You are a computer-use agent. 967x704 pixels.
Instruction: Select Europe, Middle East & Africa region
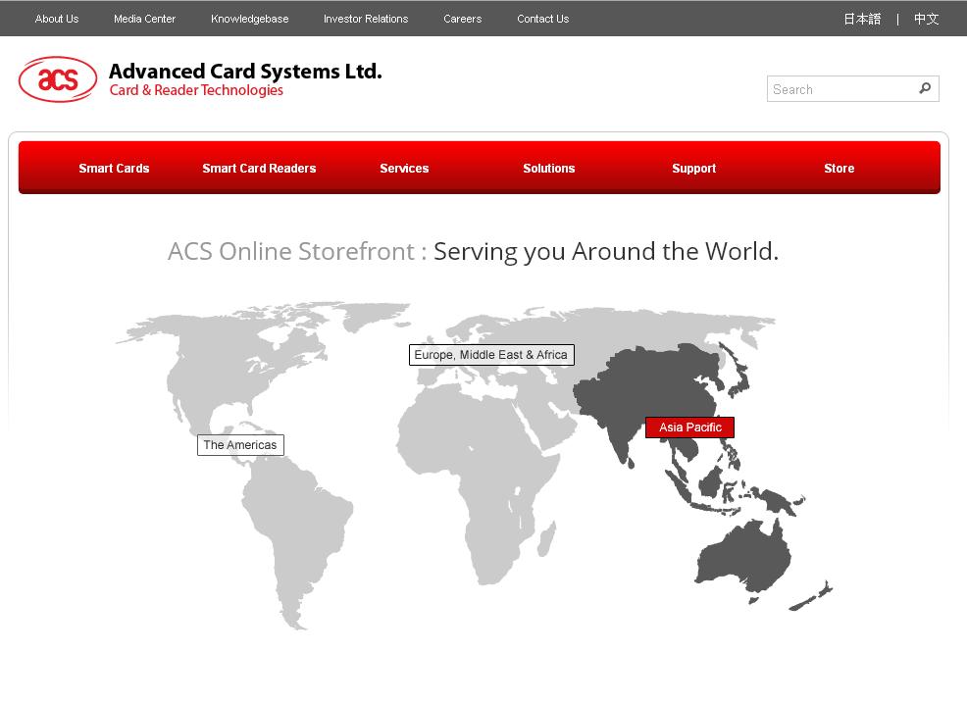pyautogui.click(x=491, y=355)
